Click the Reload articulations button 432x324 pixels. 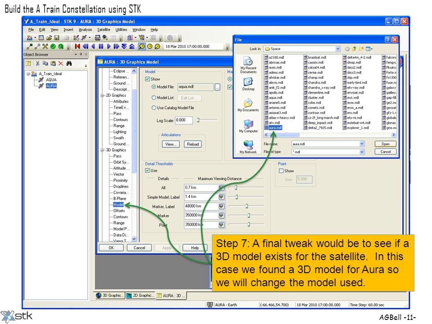pyautogui.click(x=193, y=144)
